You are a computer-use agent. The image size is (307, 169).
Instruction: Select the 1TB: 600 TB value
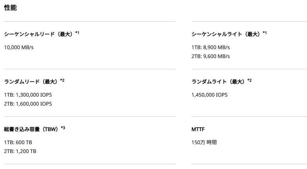[x=18, y=143]
